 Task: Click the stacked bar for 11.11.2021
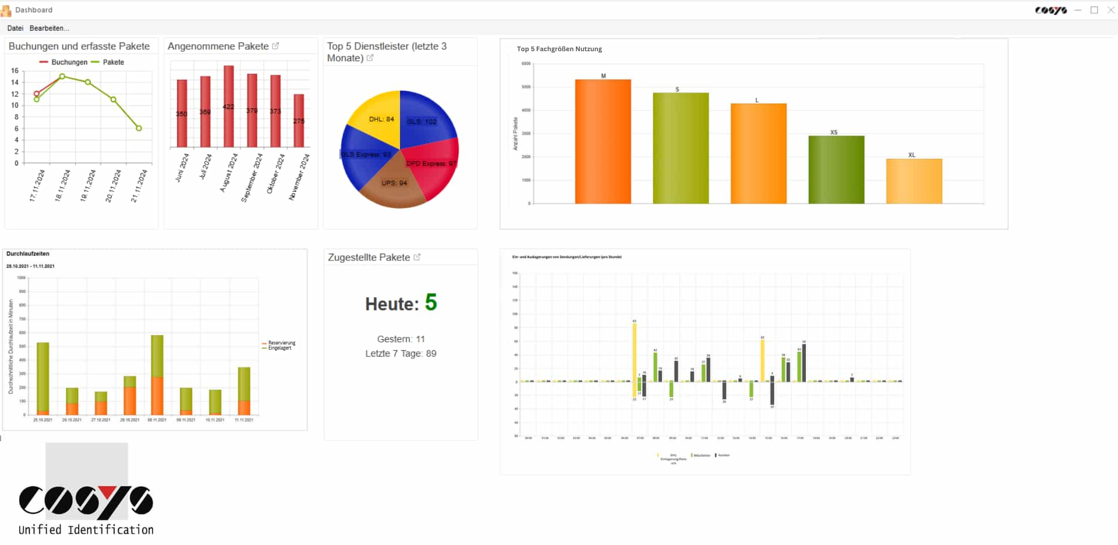tap(244, 391)
